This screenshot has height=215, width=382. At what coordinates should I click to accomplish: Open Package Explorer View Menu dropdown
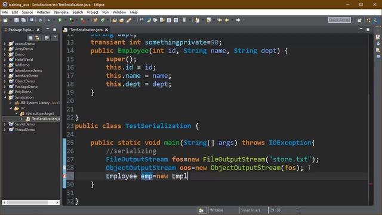point(55,38)
